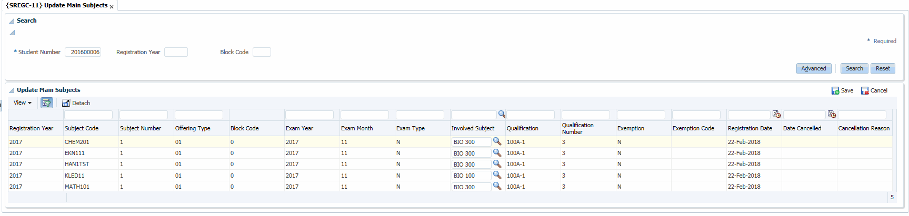Open the subject lookup for the KLED11 row
Screen dimensions: 909x216
(x=497, y=175)
